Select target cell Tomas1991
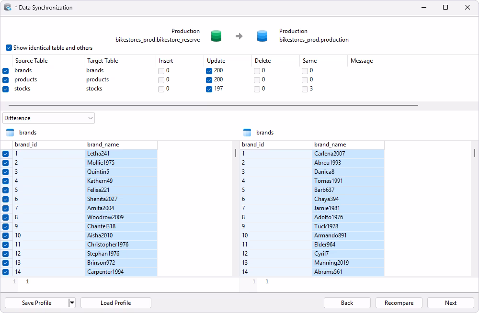 [x=348, y=181]
